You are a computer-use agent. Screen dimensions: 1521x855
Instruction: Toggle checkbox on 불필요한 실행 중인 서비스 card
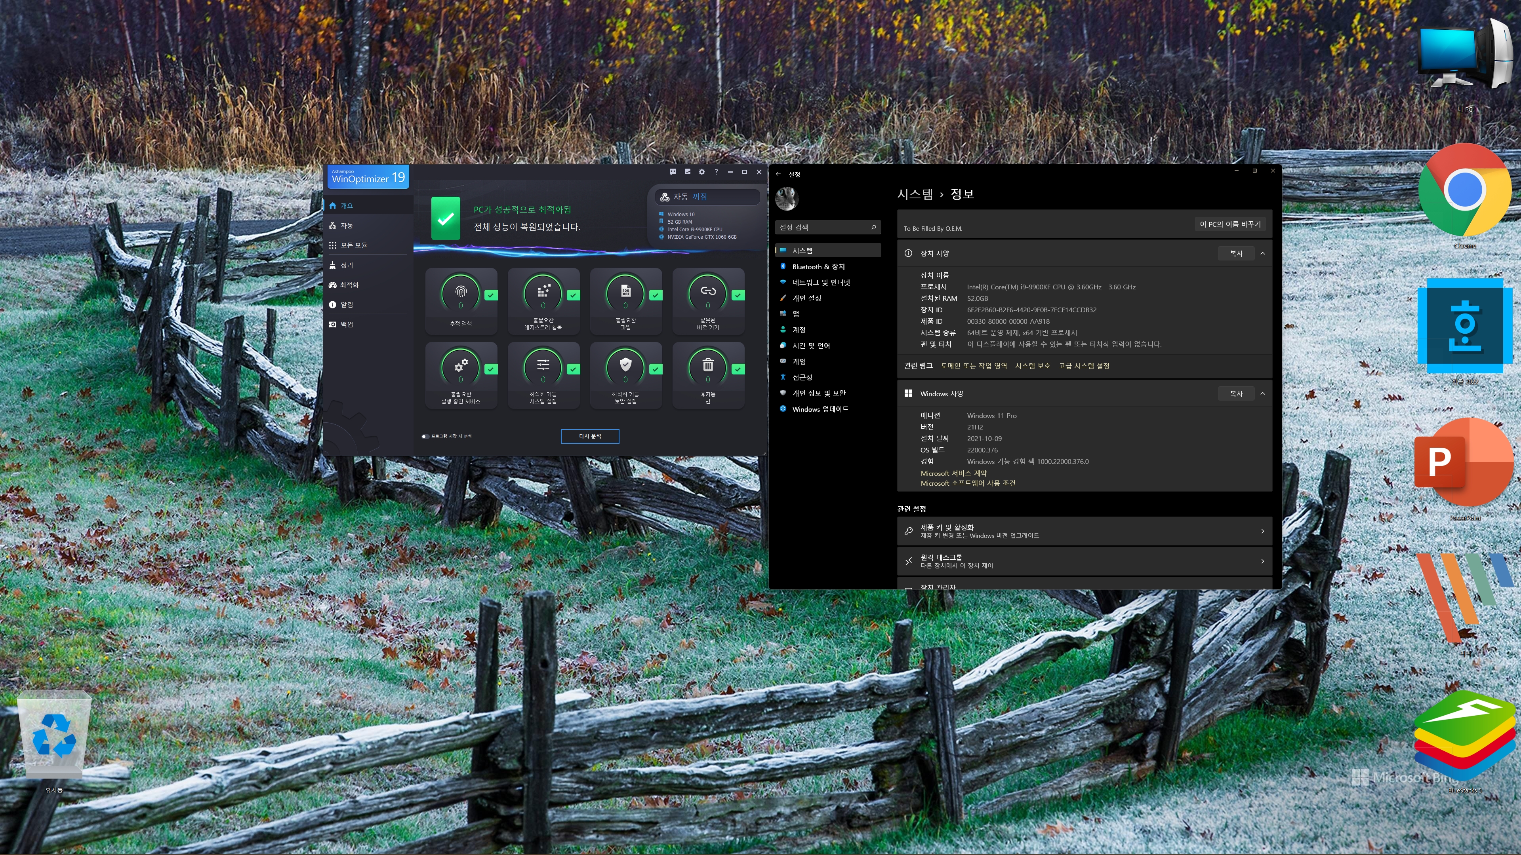pos(491,369)
